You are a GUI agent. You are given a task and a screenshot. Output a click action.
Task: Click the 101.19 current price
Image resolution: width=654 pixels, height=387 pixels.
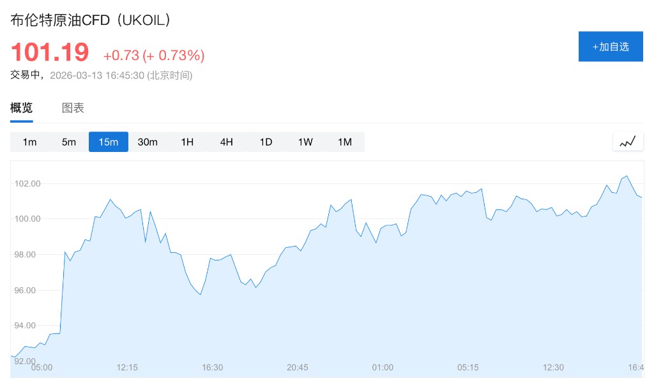50,52
